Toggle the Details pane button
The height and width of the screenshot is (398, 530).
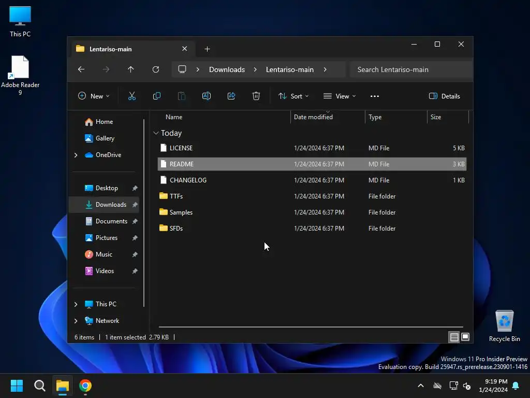pyautogui.click(x=445, y=96)
